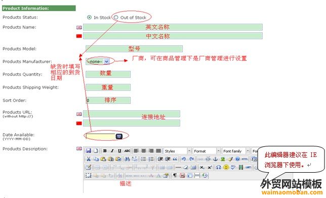Select the In Stock radio button
Screen dimensions: 326x198
pos(89,17)
